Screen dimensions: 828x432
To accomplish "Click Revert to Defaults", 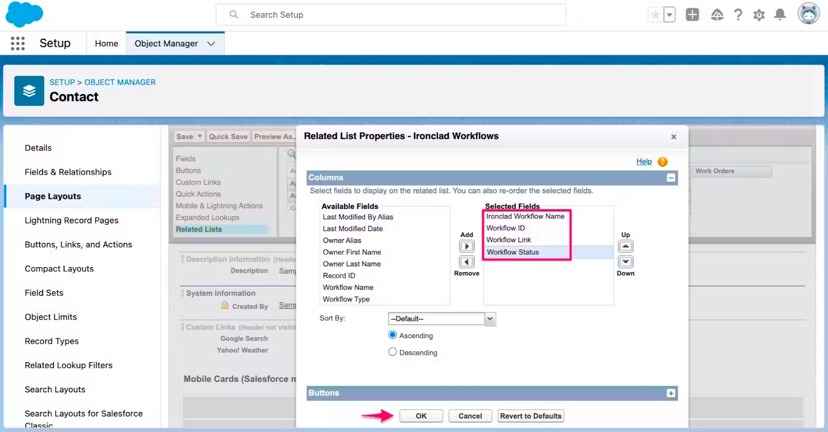I will pyautogui.click(x=530, y=416).
